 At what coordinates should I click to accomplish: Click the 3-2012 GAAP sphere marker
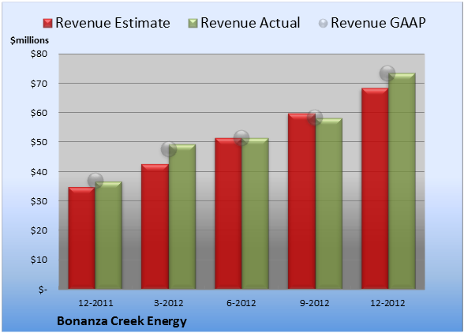[169, 149]
